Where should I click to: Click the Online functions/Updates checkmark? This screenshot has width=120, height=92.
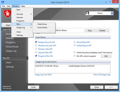click(x=74, y=52)
